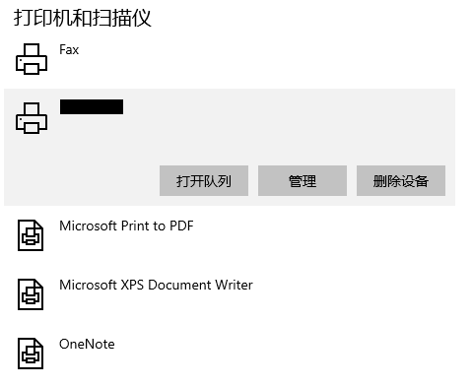The width and height of the screenshot is (472, 387).
Task: Select the Fax text label
Action: (69, 50)
